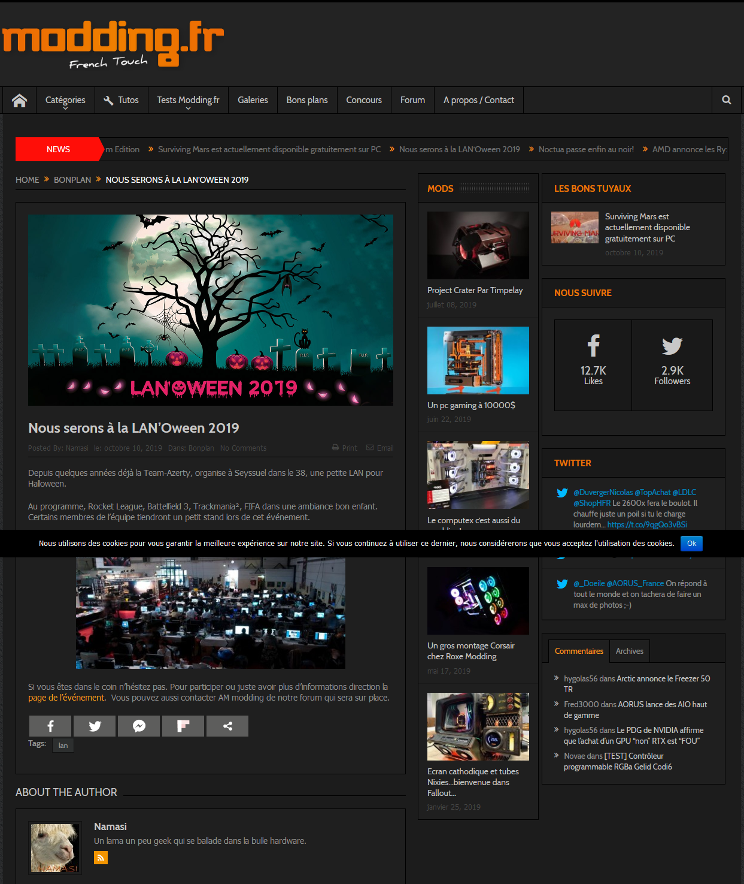Click the HOME breadcrumb link
Image resolution: width=744 pixels, height=884 pixels.
28,180
